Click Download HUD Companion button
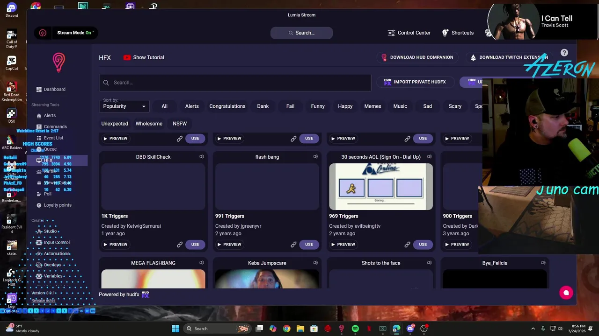 point(417,57)
